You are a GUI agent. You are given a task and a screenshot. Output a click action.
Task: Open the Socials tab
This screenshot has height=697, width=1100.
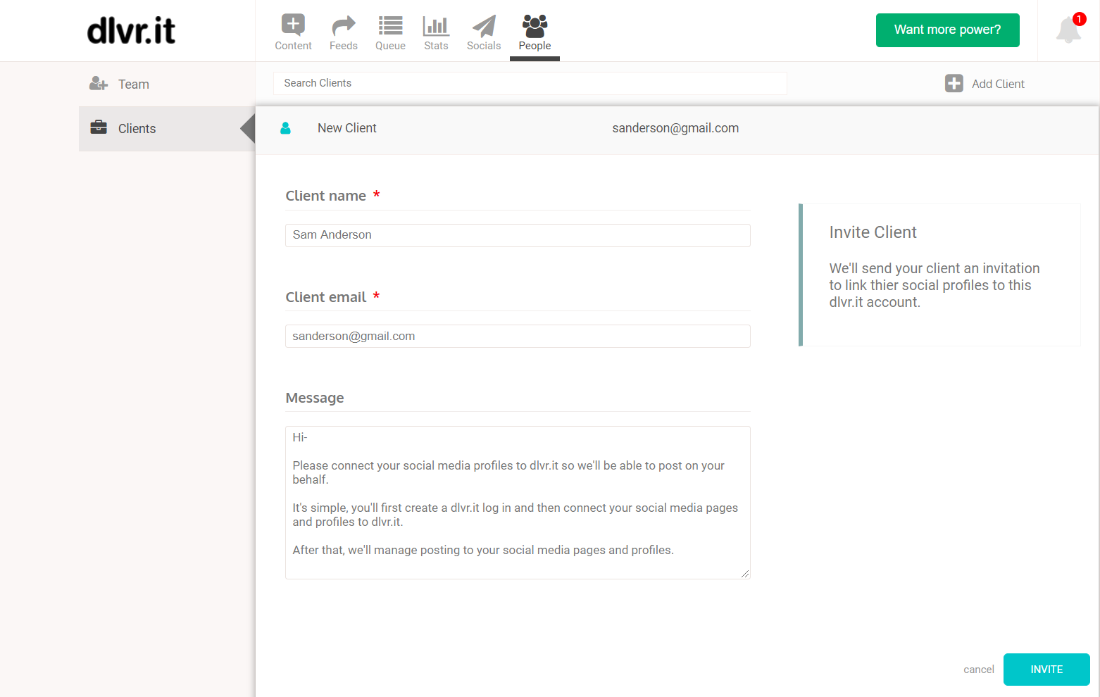(x=484, y=32)
